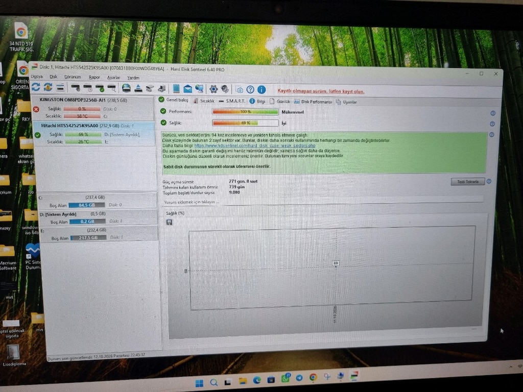Switch to the Disk Performansı tab
Image resolution: width=523 pixels, height=392 pixels.
[313, 102]
